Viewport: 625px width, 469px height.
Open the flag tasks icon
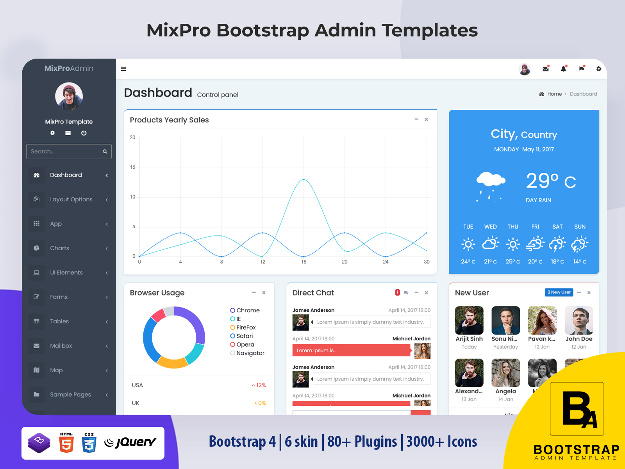(582, 68)
